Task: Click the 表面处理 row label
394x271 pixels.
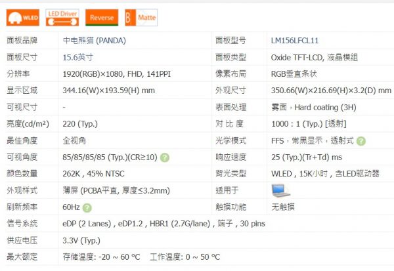Action: [x=230, y=107]
